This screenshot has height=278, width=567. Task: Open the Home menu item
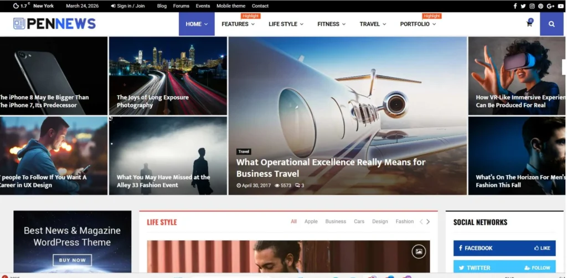point(197,24)
